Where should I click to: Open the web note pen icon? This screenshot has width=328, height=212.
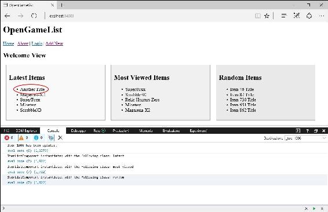point(297,16)
